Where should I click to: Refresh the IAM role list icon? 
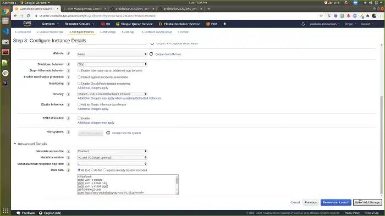[151, 54]
